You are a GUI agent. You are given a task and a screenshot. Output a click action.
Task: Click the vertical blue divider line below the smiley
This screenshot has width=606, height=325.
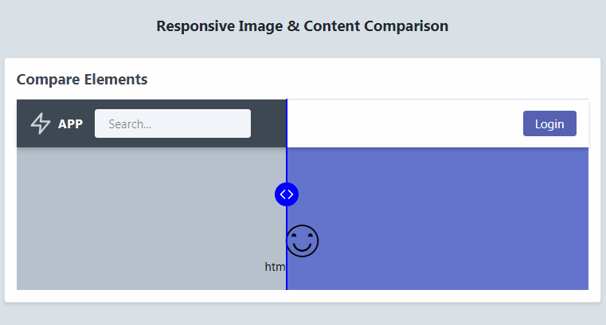coord(287,275)
